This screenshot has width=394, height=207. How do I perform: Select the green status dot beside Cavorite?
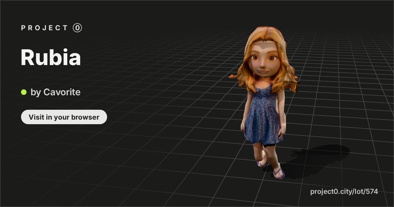coord(24,92)
